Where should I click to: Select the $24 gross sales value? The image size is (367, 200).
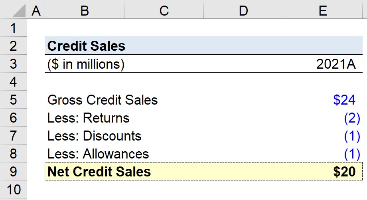coord(344,100)
